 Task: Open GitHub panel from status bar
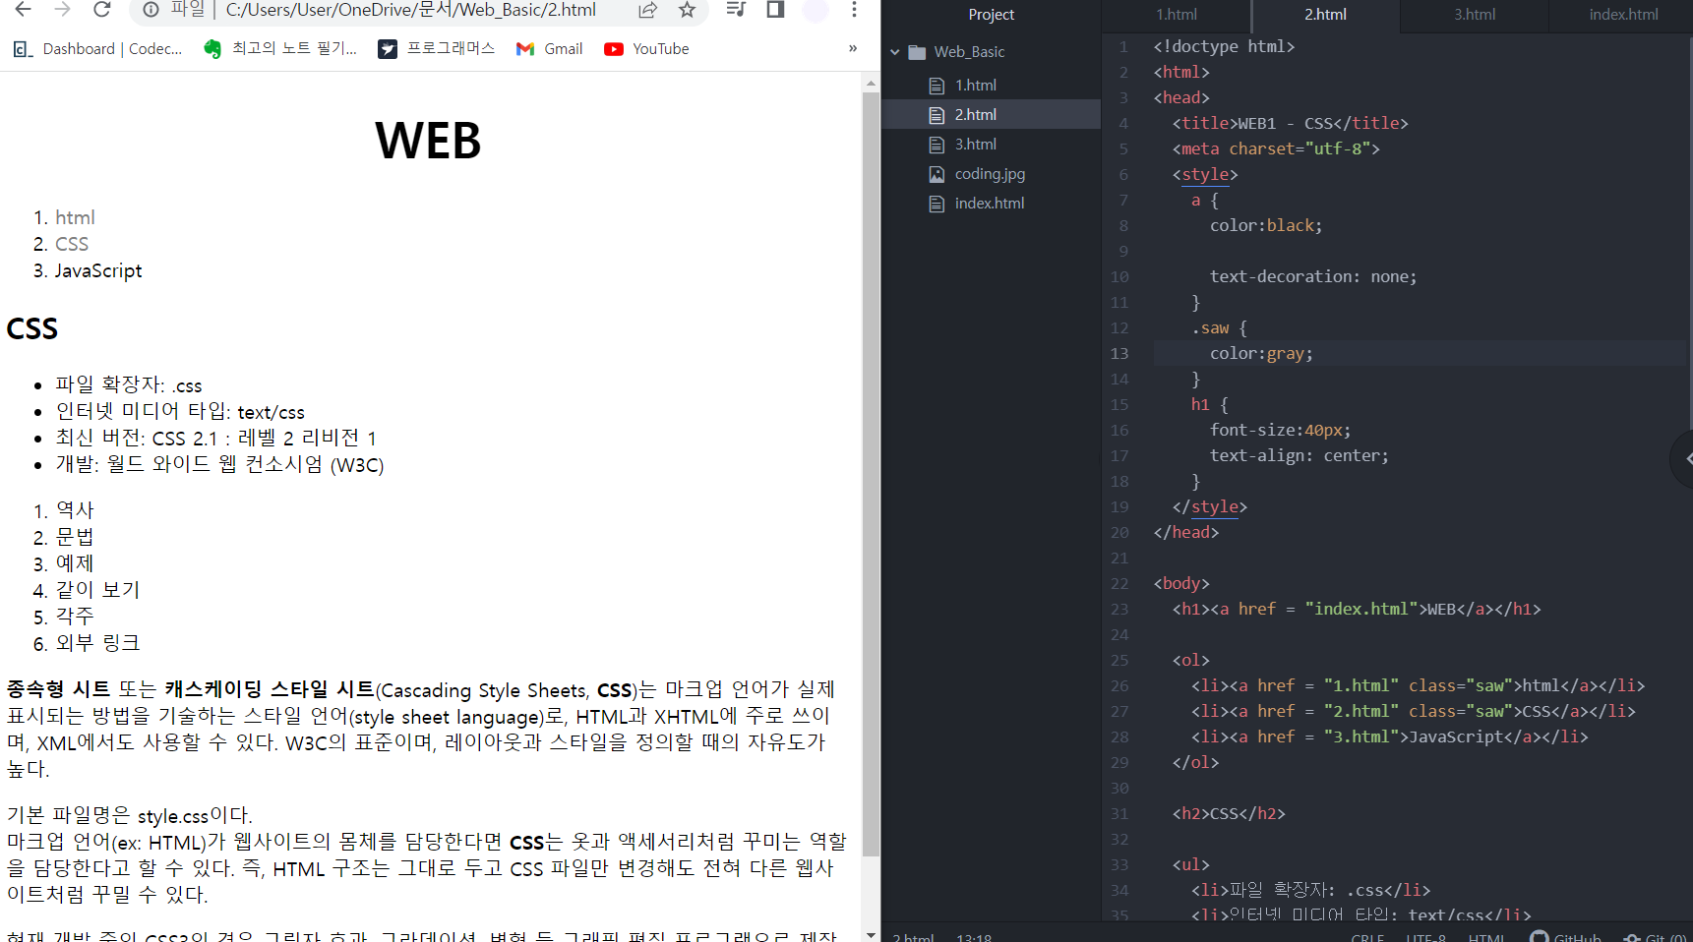pyautogui.click(x=1565, y=937)
